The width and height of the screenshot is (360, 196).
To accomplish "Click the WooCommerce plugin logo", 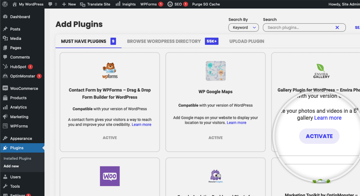I will point(110,176).
